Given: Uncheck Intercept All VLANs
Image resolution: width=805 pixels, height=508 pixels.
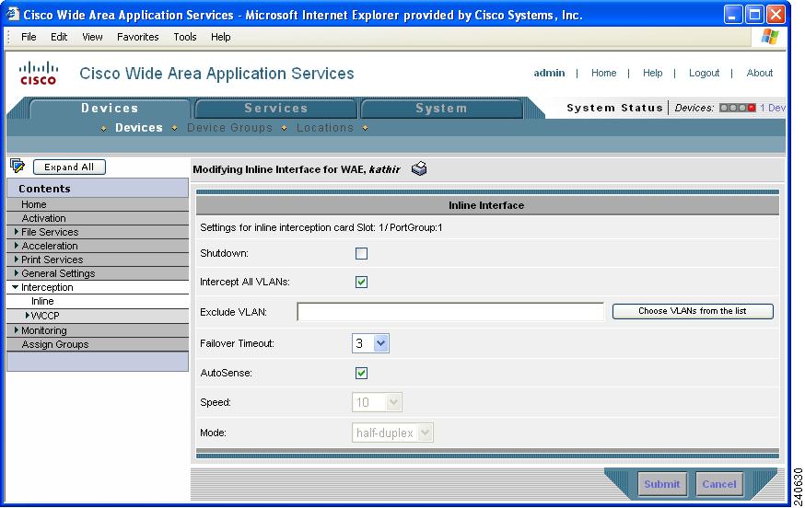Looking at the screenshot, I should click(x=361, y=282).
